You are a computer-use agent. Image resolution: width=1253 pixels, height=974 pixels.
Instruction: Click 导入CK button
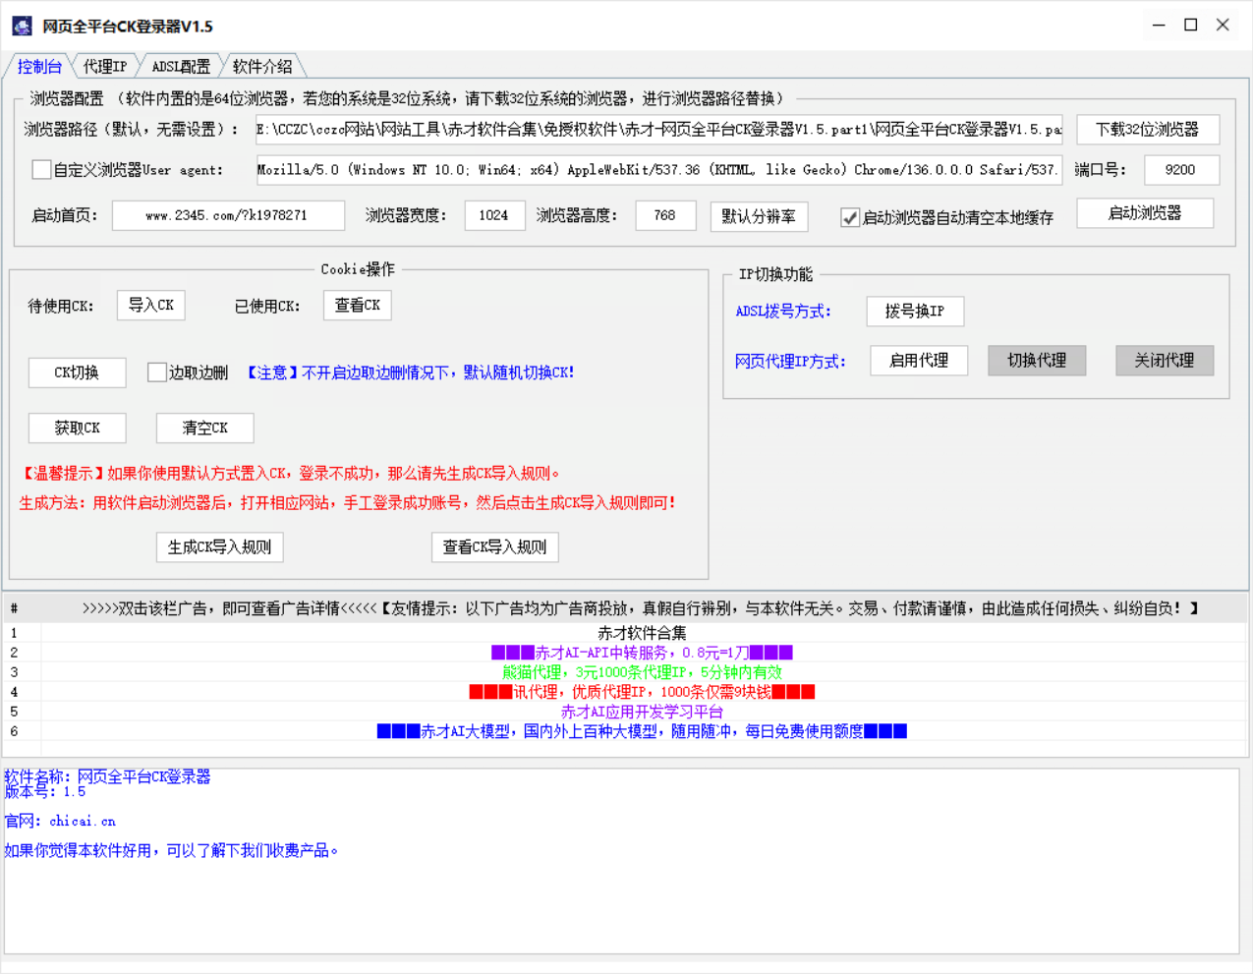coord(151,306)
